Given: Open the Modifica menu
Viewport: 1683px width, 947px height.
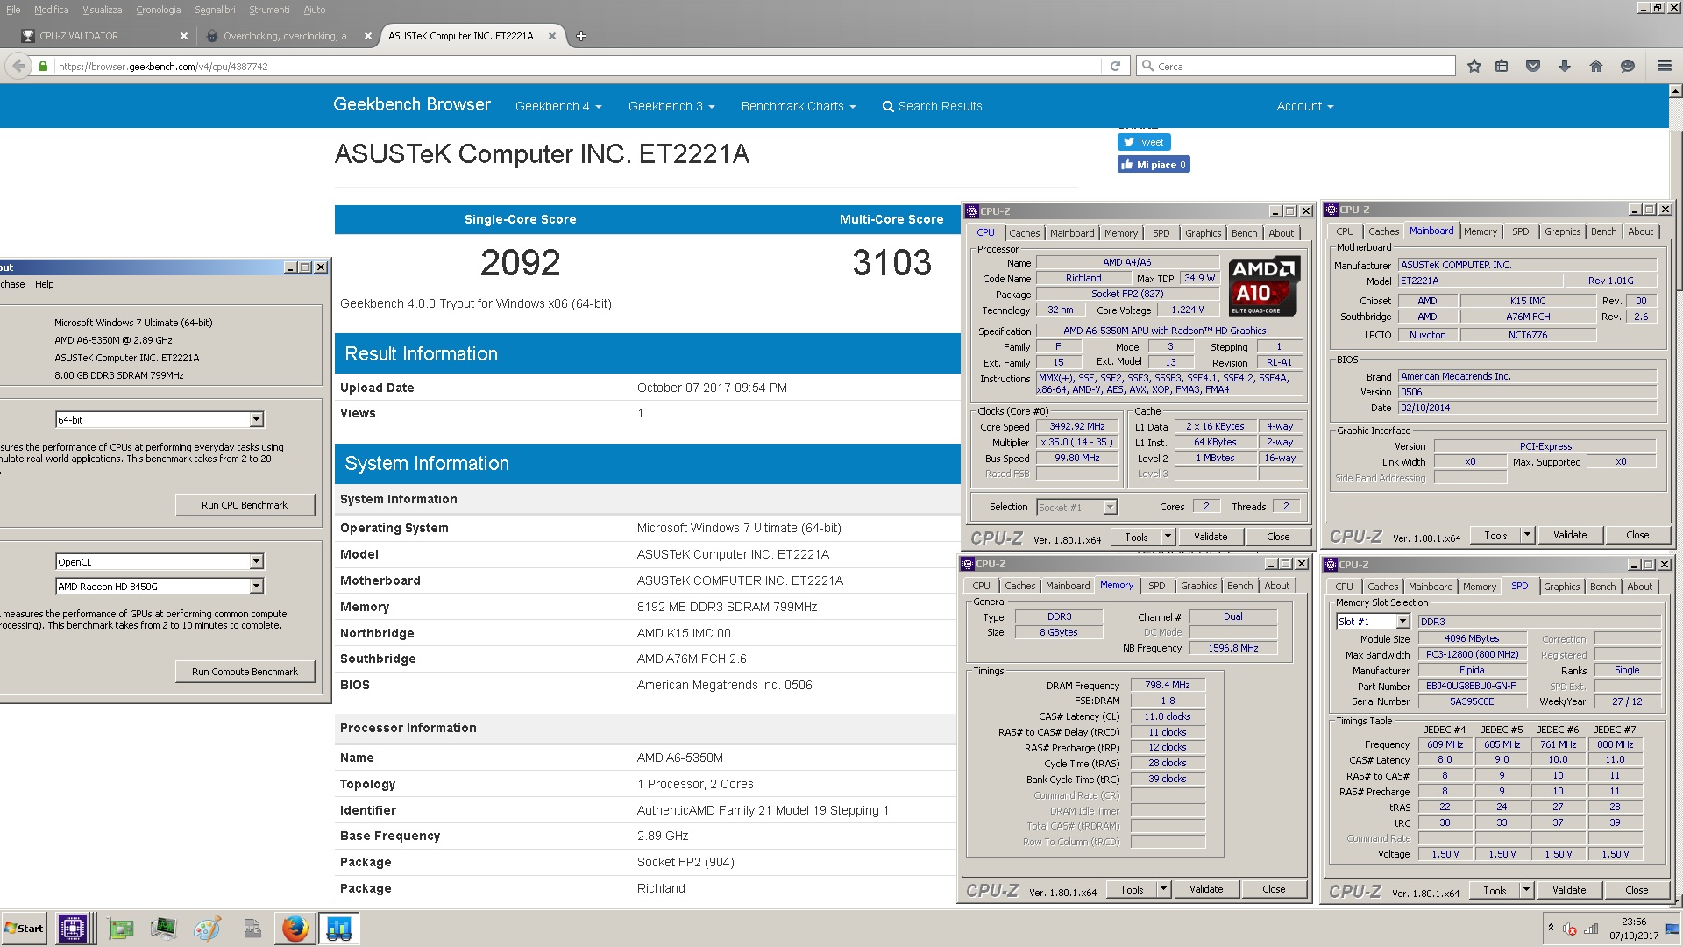Looking at the screenshot, I should click(51, 10).
